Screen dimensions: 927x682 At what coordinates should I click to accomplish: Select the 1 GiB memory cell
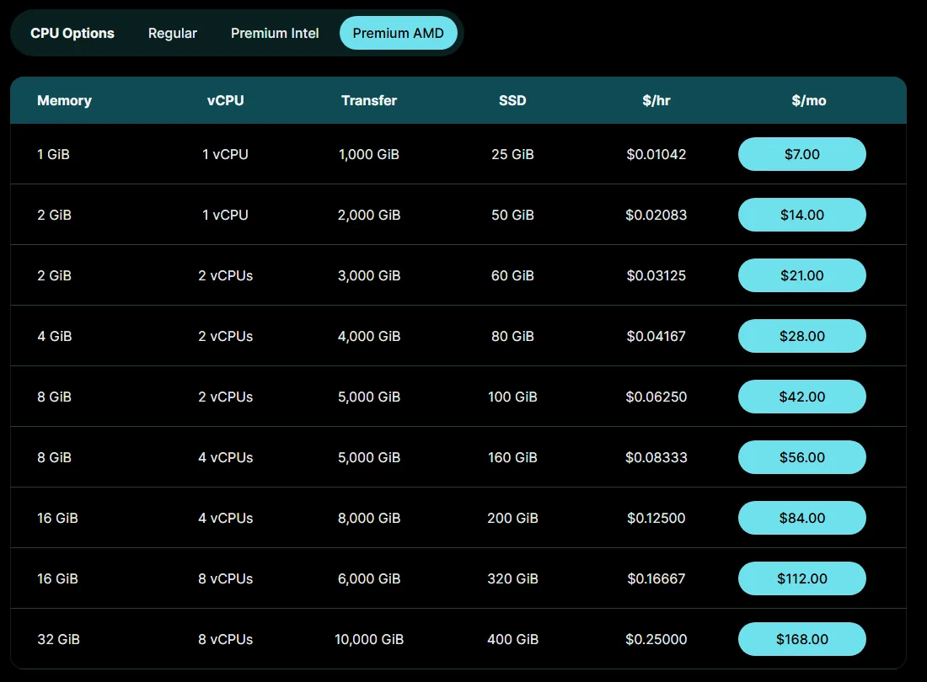point(53,154)
